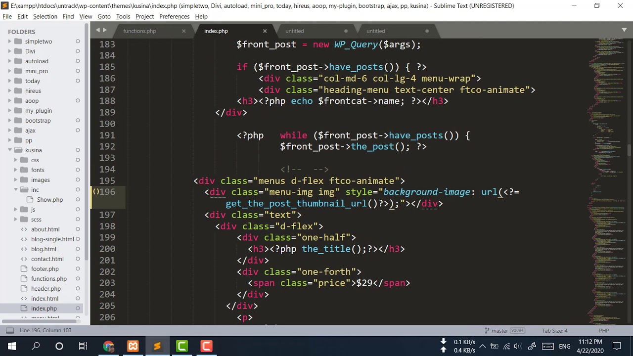633x356 pixels.
Task: Open index.html in sidebar
Action: click(45, 299)
